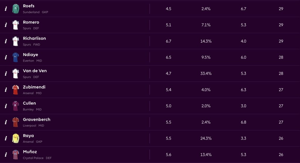View info for Van de Ven
The height and width of the screenshot is (163, 300).
pyautogui.click(x=6, y=74)
